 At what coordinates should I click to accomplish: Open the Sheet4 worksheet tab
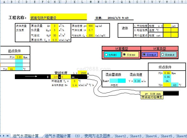click(x=151, y=136)
